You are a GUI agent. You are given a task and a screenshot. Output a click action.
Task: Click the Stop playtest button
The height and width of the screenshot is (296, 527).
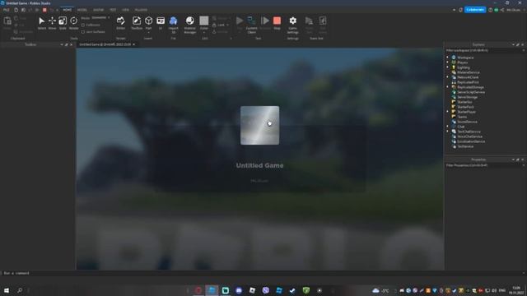click(x=277, y=23)
